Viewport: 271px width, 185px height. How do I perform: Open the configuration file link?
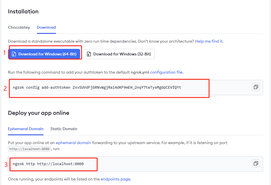point(166,72)
